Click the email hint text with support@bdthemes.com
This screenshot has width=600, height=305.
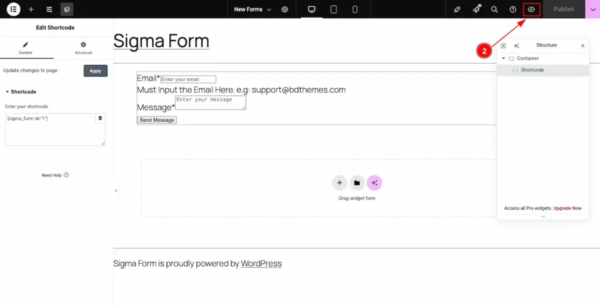[x=241, y=90]
